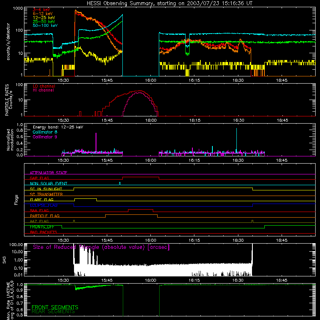The width and height of the screenshot is (320, 320).
Task: Select the Collimator 9 legend entry
Action: (x=45, y=137)
